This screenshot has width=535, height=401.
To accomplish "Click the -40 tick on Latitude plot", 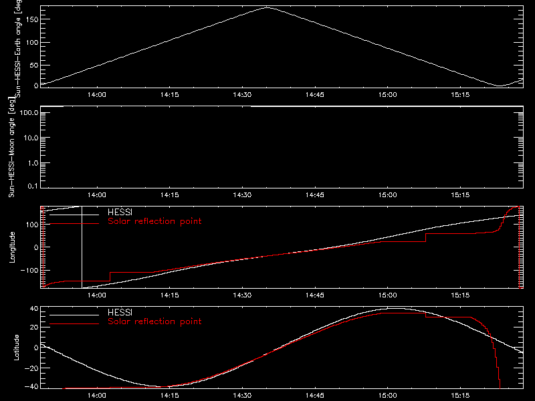I will click(31, 387).
